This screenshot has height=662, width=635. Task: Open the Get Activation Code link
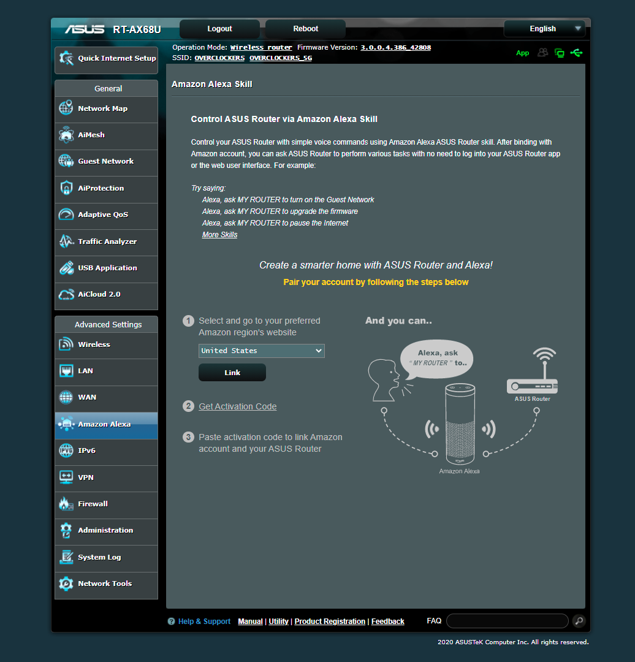coord(238,406)
